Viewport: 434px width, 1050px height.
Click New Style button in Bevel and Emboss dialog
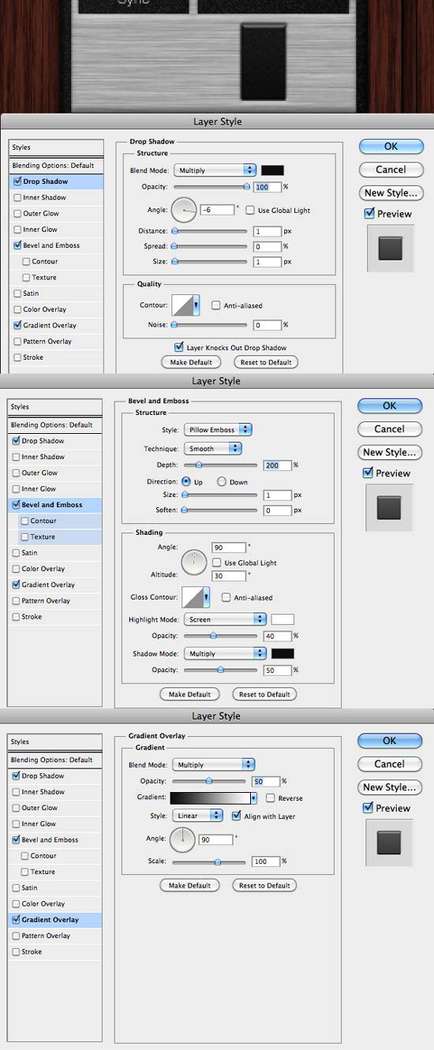pyautogui.click(x=389, y=452)
